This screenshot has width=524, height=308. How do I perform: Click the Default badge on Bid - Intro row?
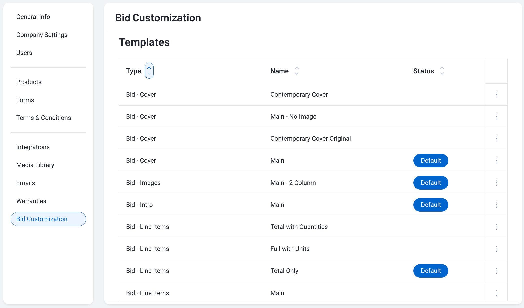pyautogui.click(x=431, y=205)
